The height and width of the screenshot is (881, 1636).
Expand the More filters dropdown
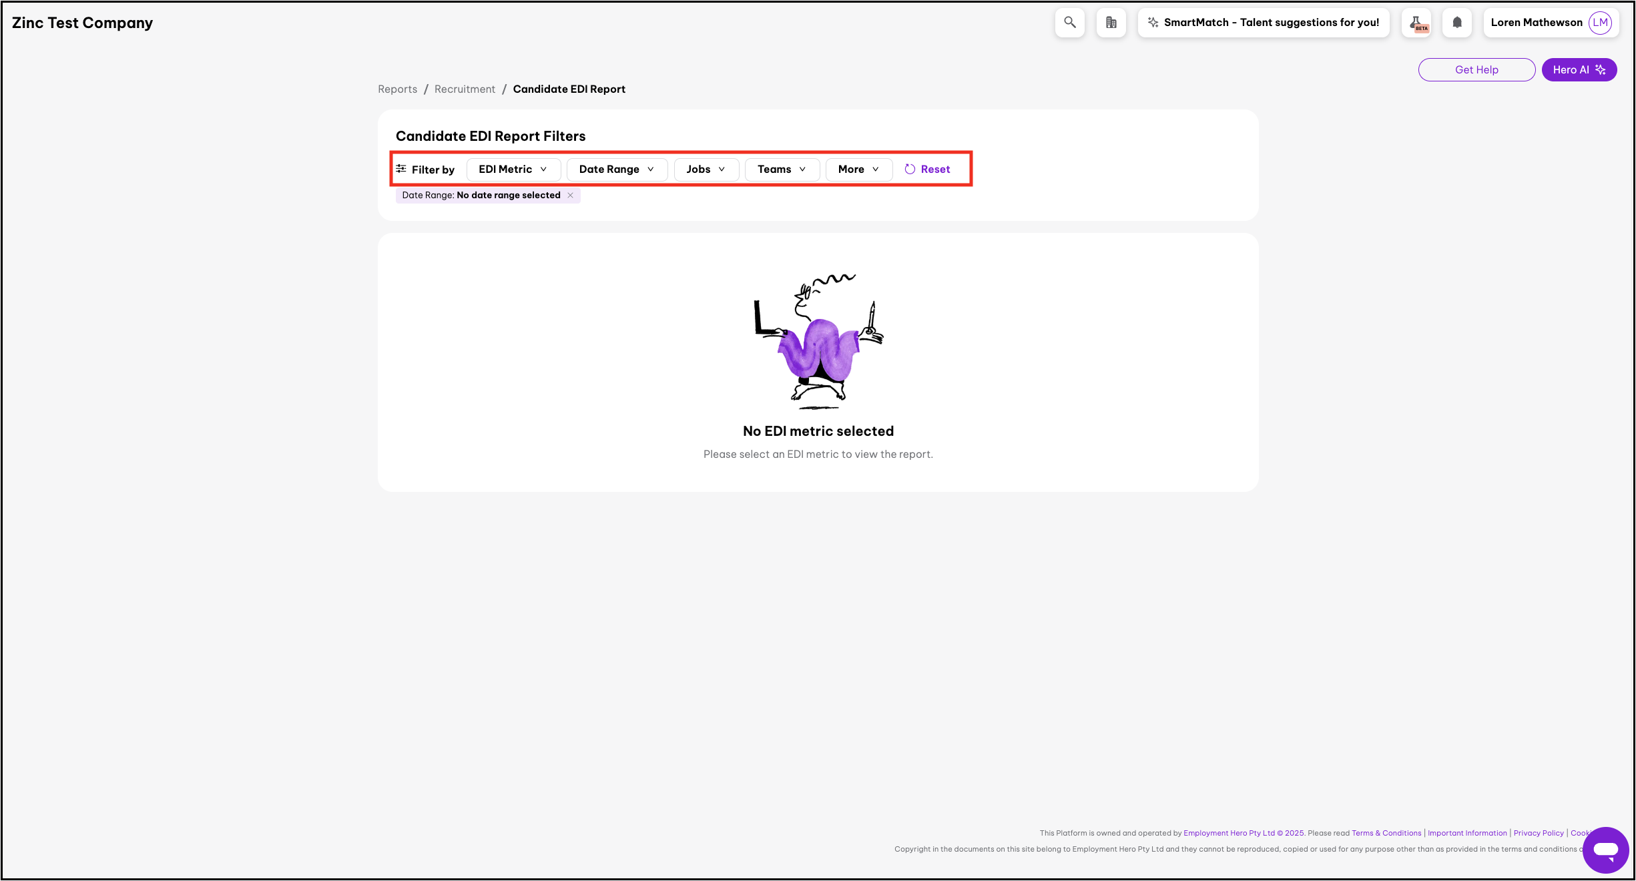pyautogui.click(x=858, y=170)
